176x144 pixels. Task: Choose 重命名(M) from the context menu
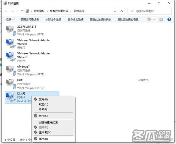(53, 133)
